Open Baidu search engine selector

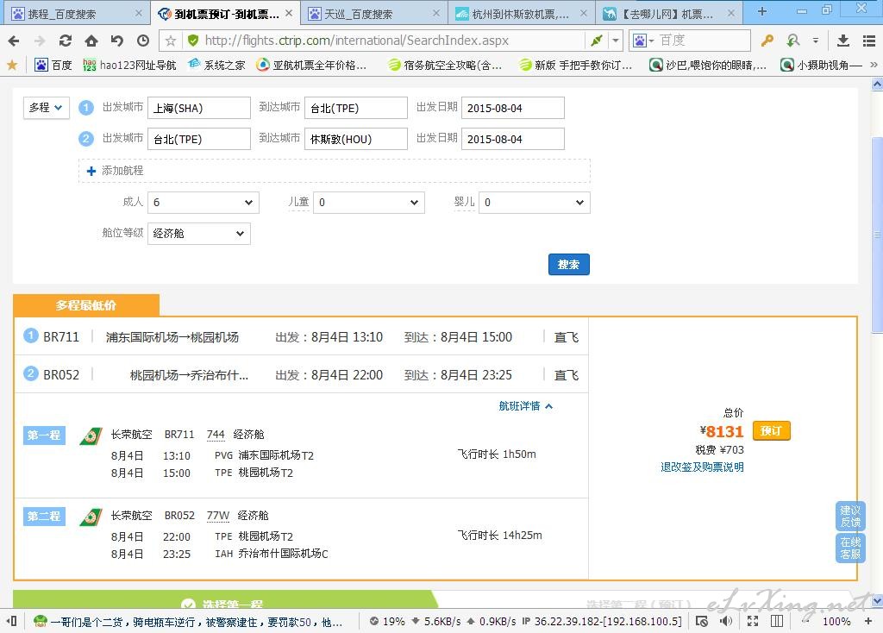[x=643, y=41]
